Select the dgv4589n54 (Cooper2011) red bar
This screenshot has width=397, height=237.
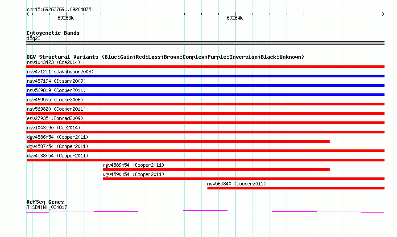(x=216, y=169)
